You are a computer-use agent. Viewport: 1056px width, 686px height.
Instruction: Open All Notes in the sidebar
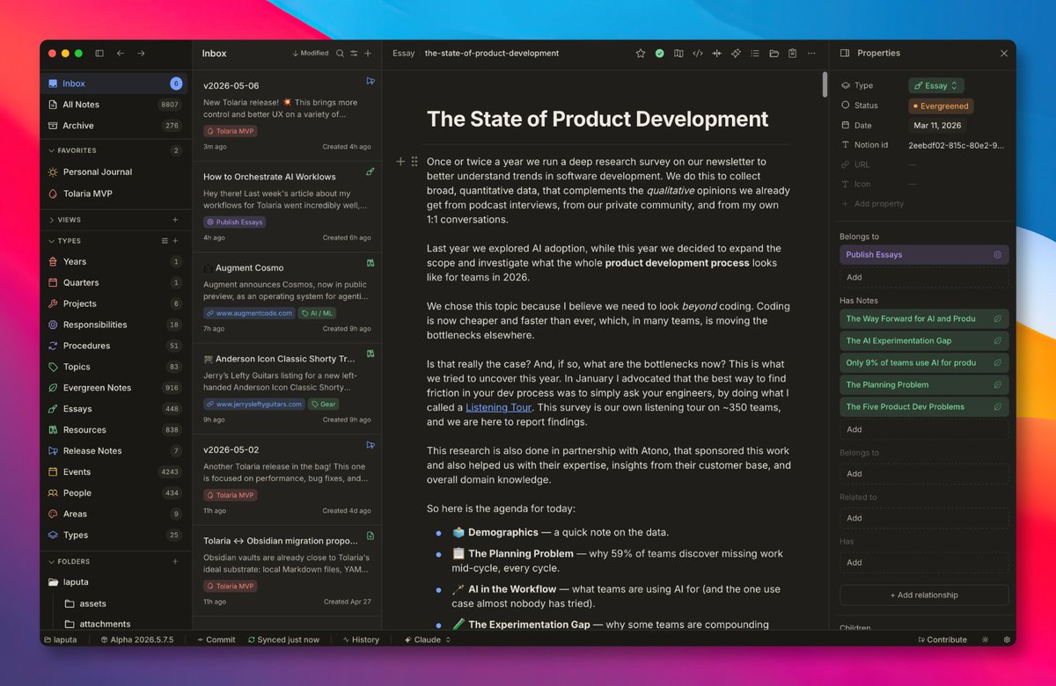point(114,105)
